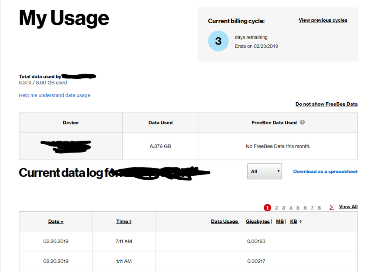The image size is (368, 272).
Task: Switch data units to MB
Action: [x=280, y=221]
